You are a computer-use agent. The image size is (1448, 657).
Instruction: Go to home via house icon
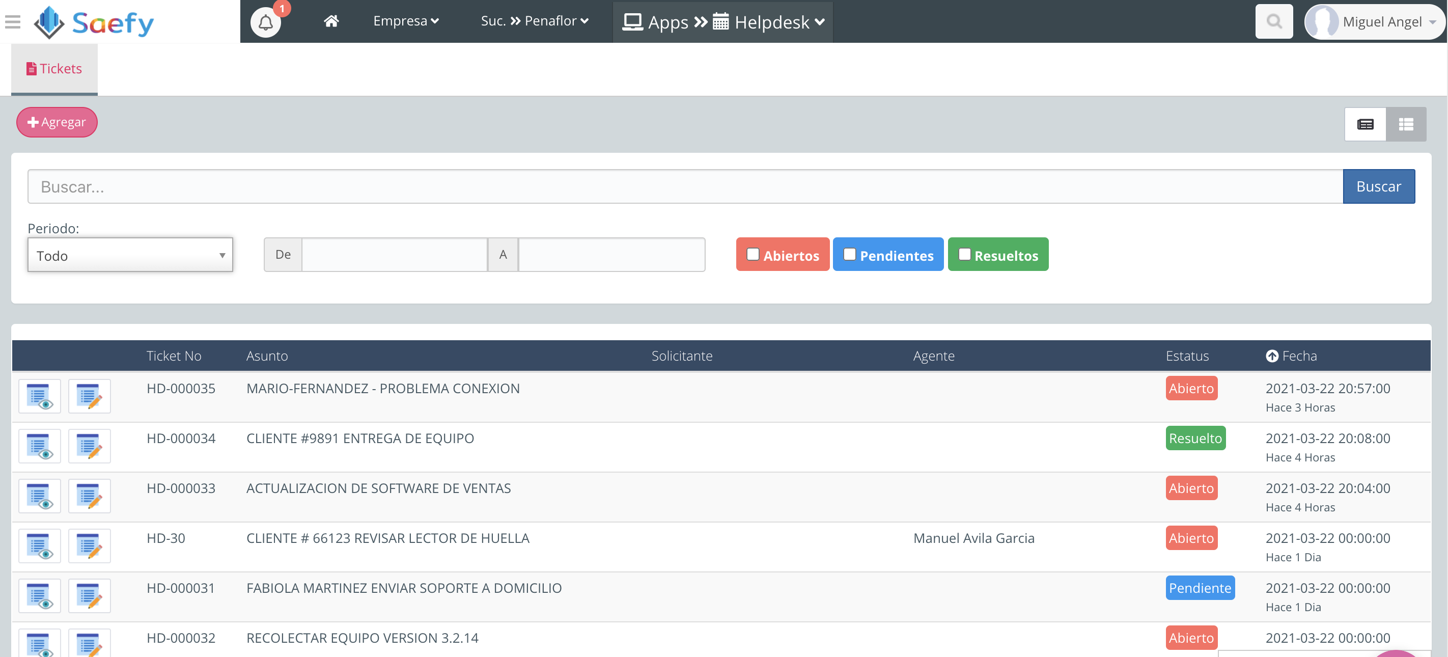(x=331, y=21)
